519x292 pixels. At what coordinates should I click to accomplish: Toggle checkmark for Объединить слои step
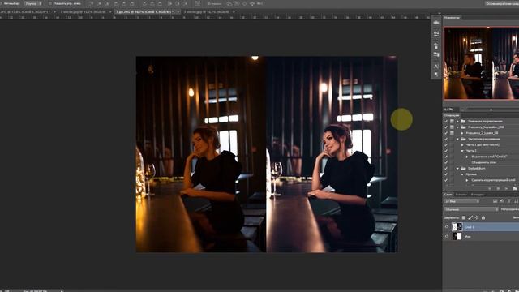pyautogui.click(x=446, y=162)
